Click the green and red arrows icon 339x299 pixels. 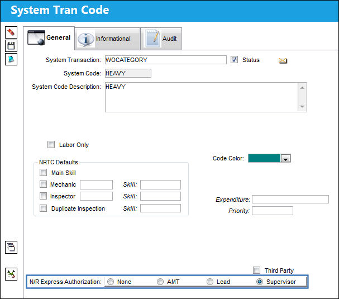click(11, 274)
